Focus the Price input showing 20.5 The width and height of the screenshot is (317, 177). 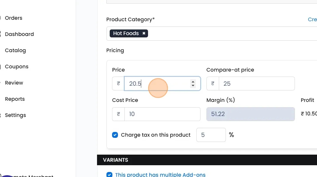pyautogui.click(x=156, y=84)
